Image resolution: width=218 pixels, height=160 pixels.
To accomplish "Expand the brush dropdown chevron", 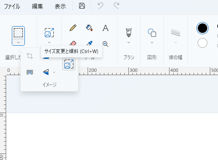I will (129, 42).
